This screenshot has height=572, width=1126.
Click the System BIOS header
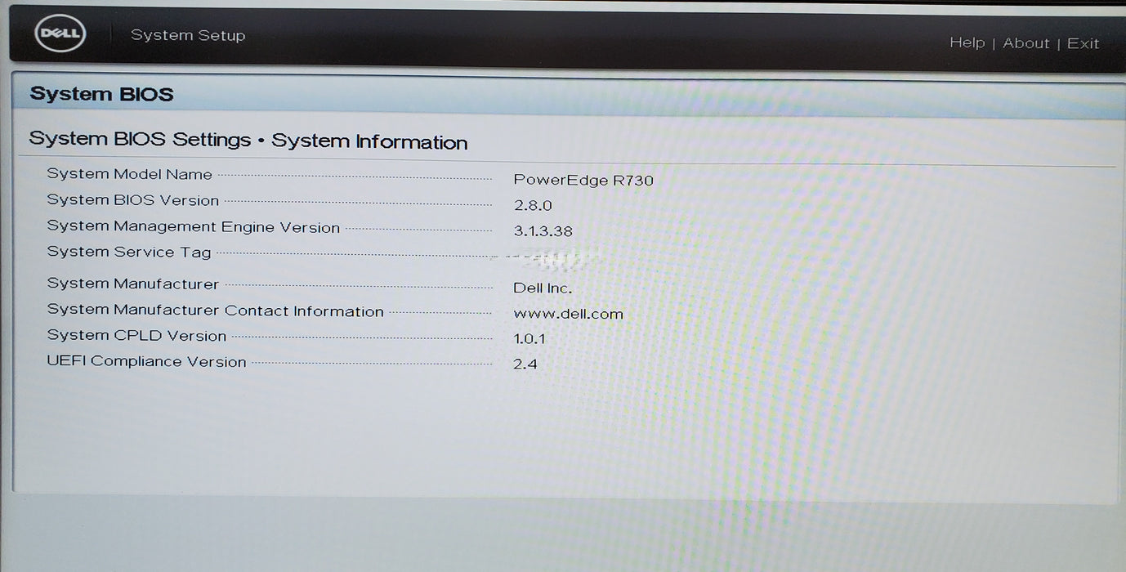(101, 94)
